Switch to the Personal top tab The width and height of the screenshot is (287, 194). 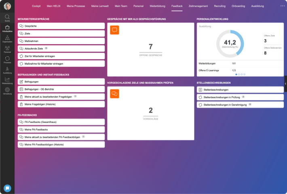pos(138,6)
